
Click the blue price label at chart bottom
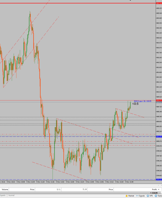[159, 179]
